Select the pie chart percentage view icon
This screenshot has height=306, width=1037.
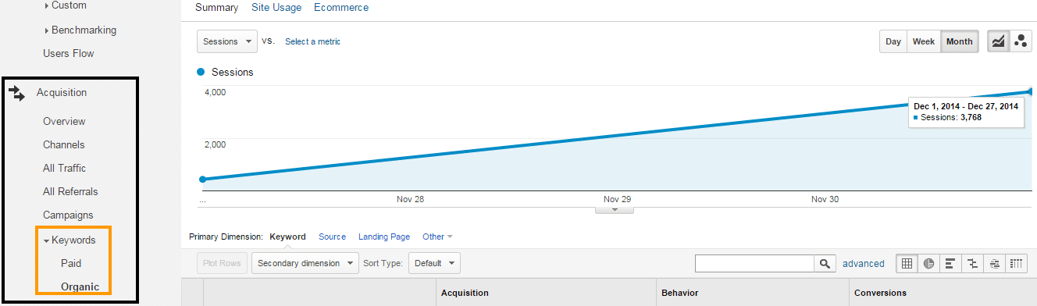928,264
